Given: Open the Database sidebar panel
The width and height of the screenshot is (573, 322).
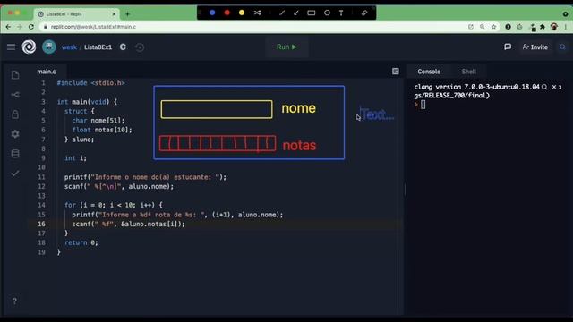Looking at the screenshot, I should coord(15,154).
